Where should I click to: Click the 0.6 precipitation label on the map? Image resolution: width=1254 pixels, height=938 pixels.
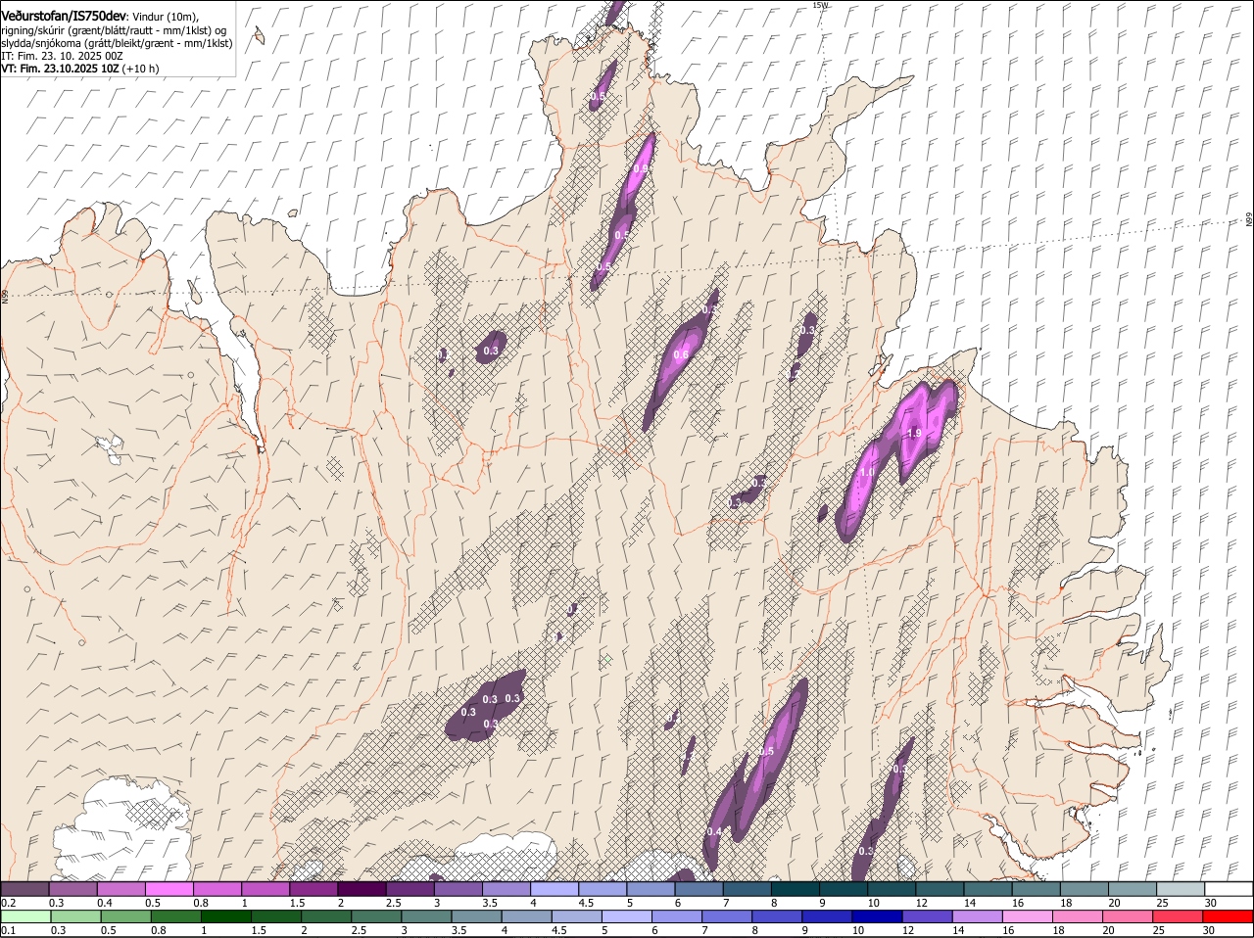pyautogui.click(x=681, y=354)
